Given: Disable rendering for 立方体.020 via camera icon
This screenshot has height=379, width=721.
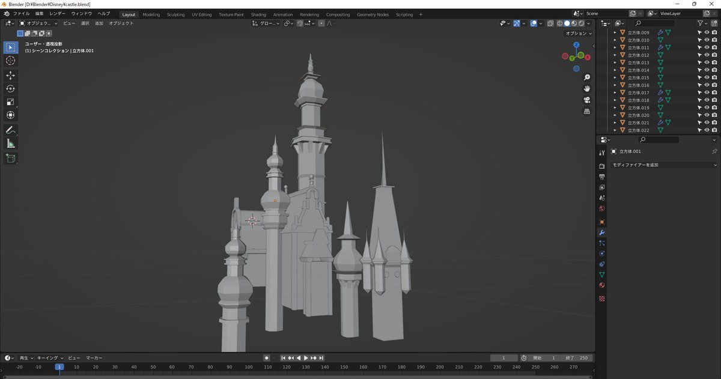Looking at the screenshot, I should coord(714,115).
